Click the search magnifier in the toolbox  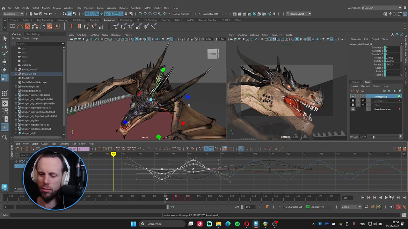pyautogui.click(x=5, y=137)
